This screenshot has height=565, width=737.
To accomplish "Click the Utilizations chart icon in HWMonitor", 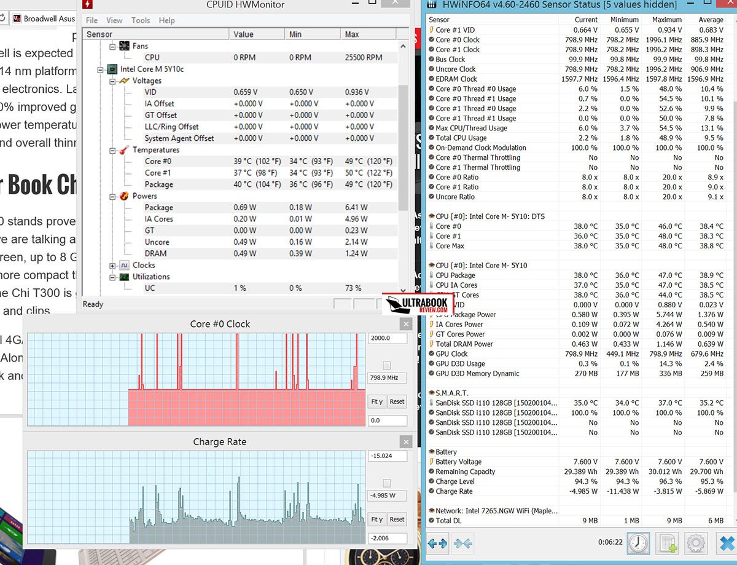I will (123, 277).
